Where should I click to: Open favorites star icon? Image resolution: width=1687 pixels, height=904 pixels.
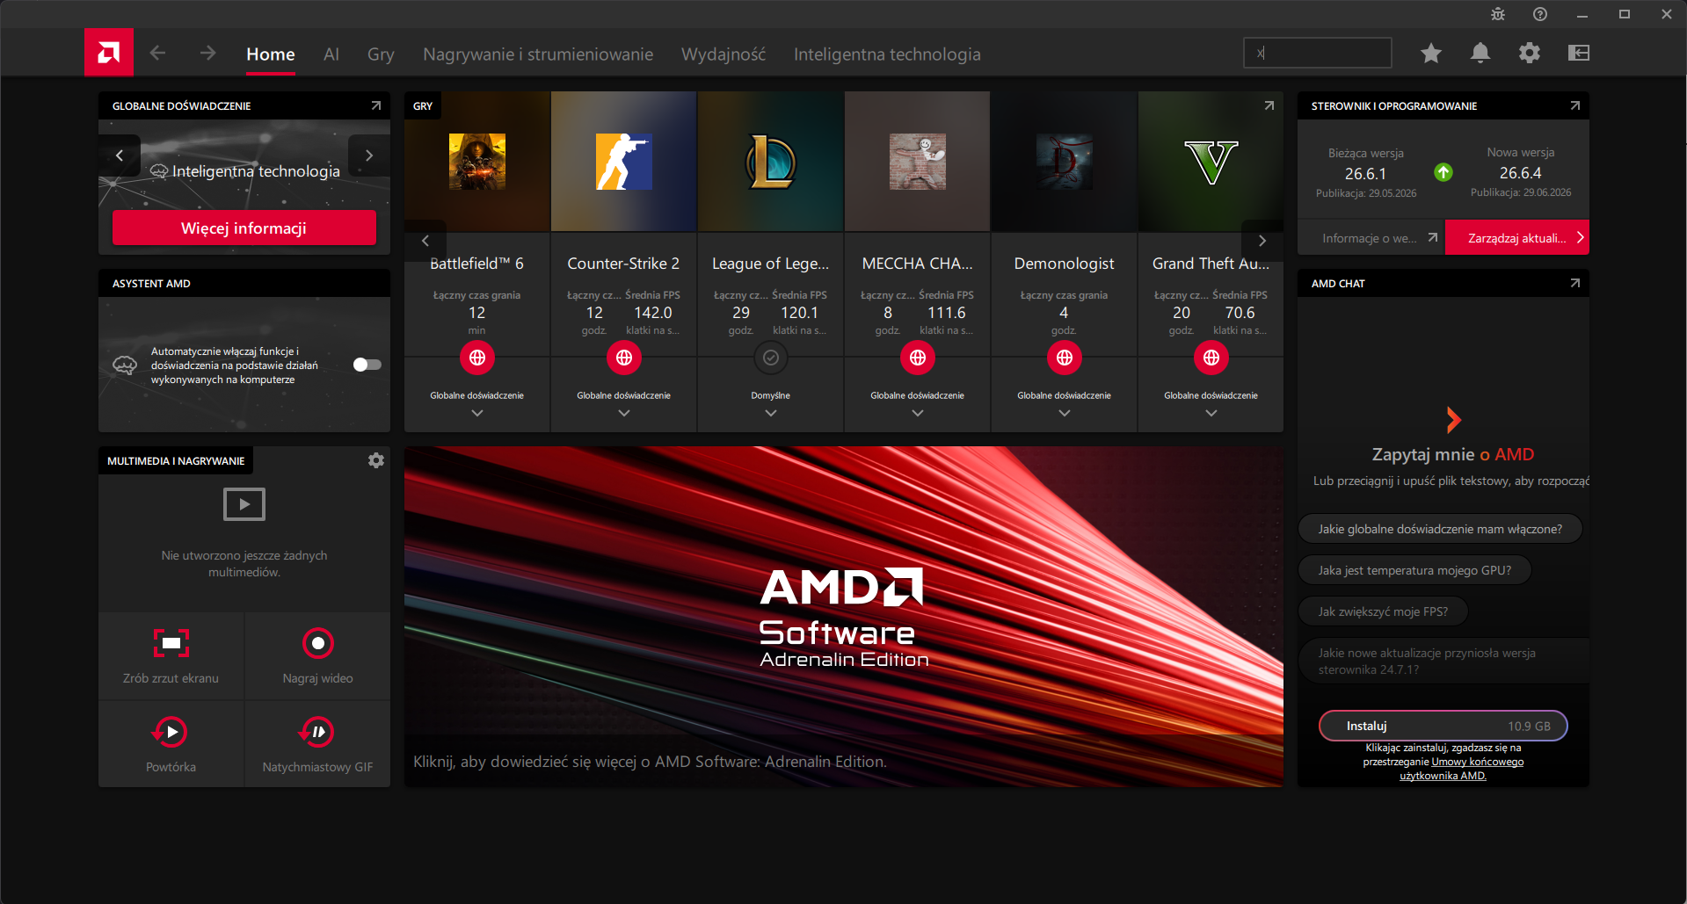pyautogui.click(x=1431, y=53)
